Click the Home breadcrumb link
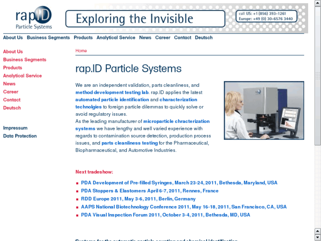The height and width of the screenshot is (241, 321). [81, 51]
